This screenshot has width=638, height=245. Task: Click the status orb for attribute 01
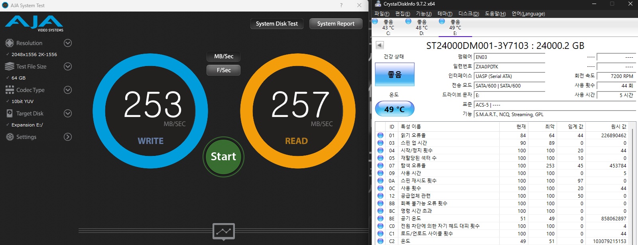coord(380,135)
